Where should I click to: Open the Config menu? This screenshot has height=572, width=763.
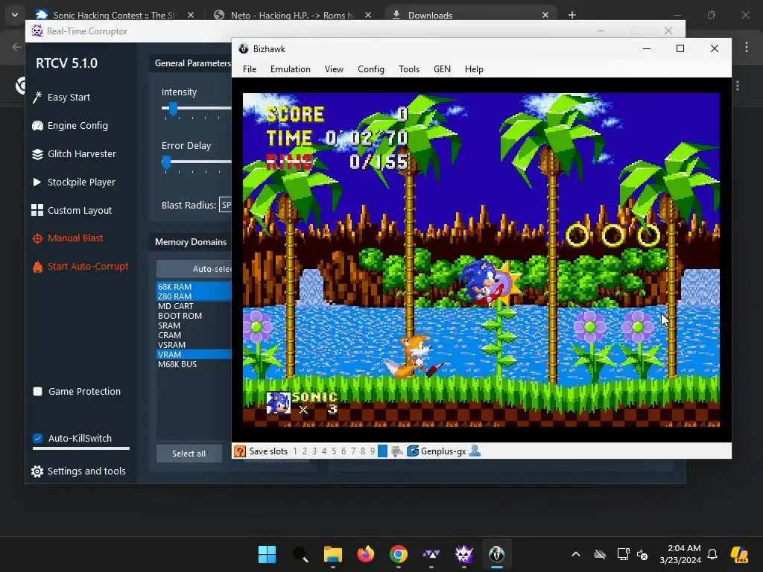(x=371, y=69)
